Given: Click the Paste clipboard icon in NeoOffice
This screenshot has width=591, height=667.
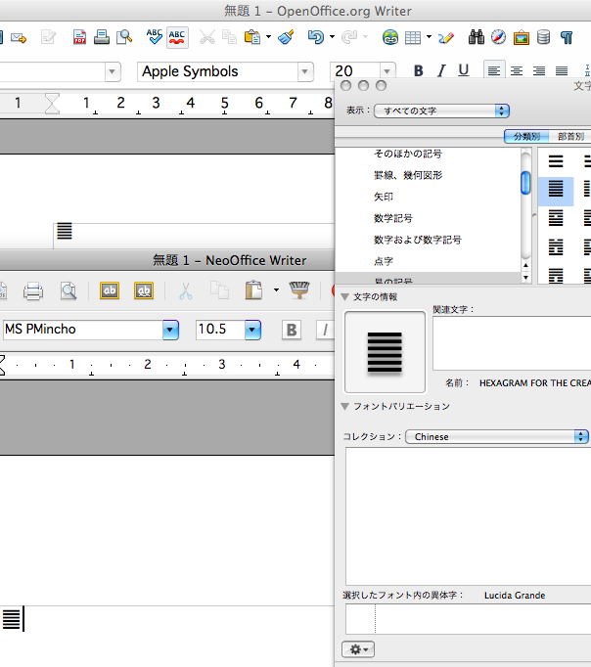Looking at the screenshot, I should tap(253, 290).
